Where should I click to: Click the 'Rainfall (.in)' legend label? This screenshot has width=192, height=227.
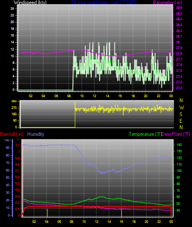[x=12, y=134]
